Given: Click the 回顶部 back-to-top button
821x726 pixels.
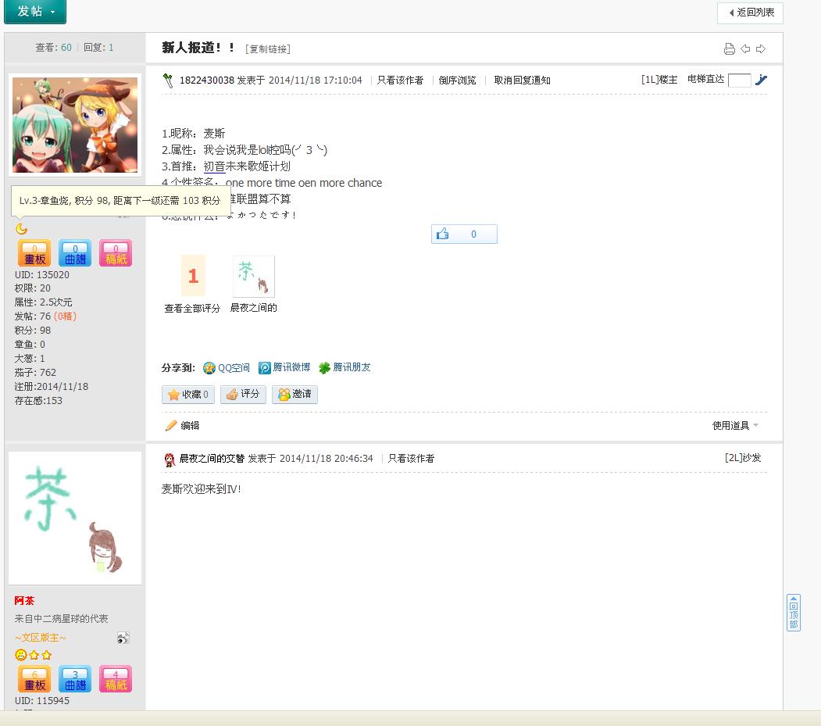Looking at the screenshot, I should tap(793, 613).
